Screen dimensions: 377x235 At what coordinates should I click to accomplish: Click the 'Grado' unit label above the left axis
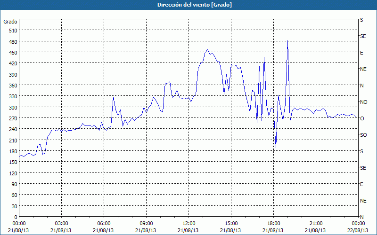click(10, 22)
